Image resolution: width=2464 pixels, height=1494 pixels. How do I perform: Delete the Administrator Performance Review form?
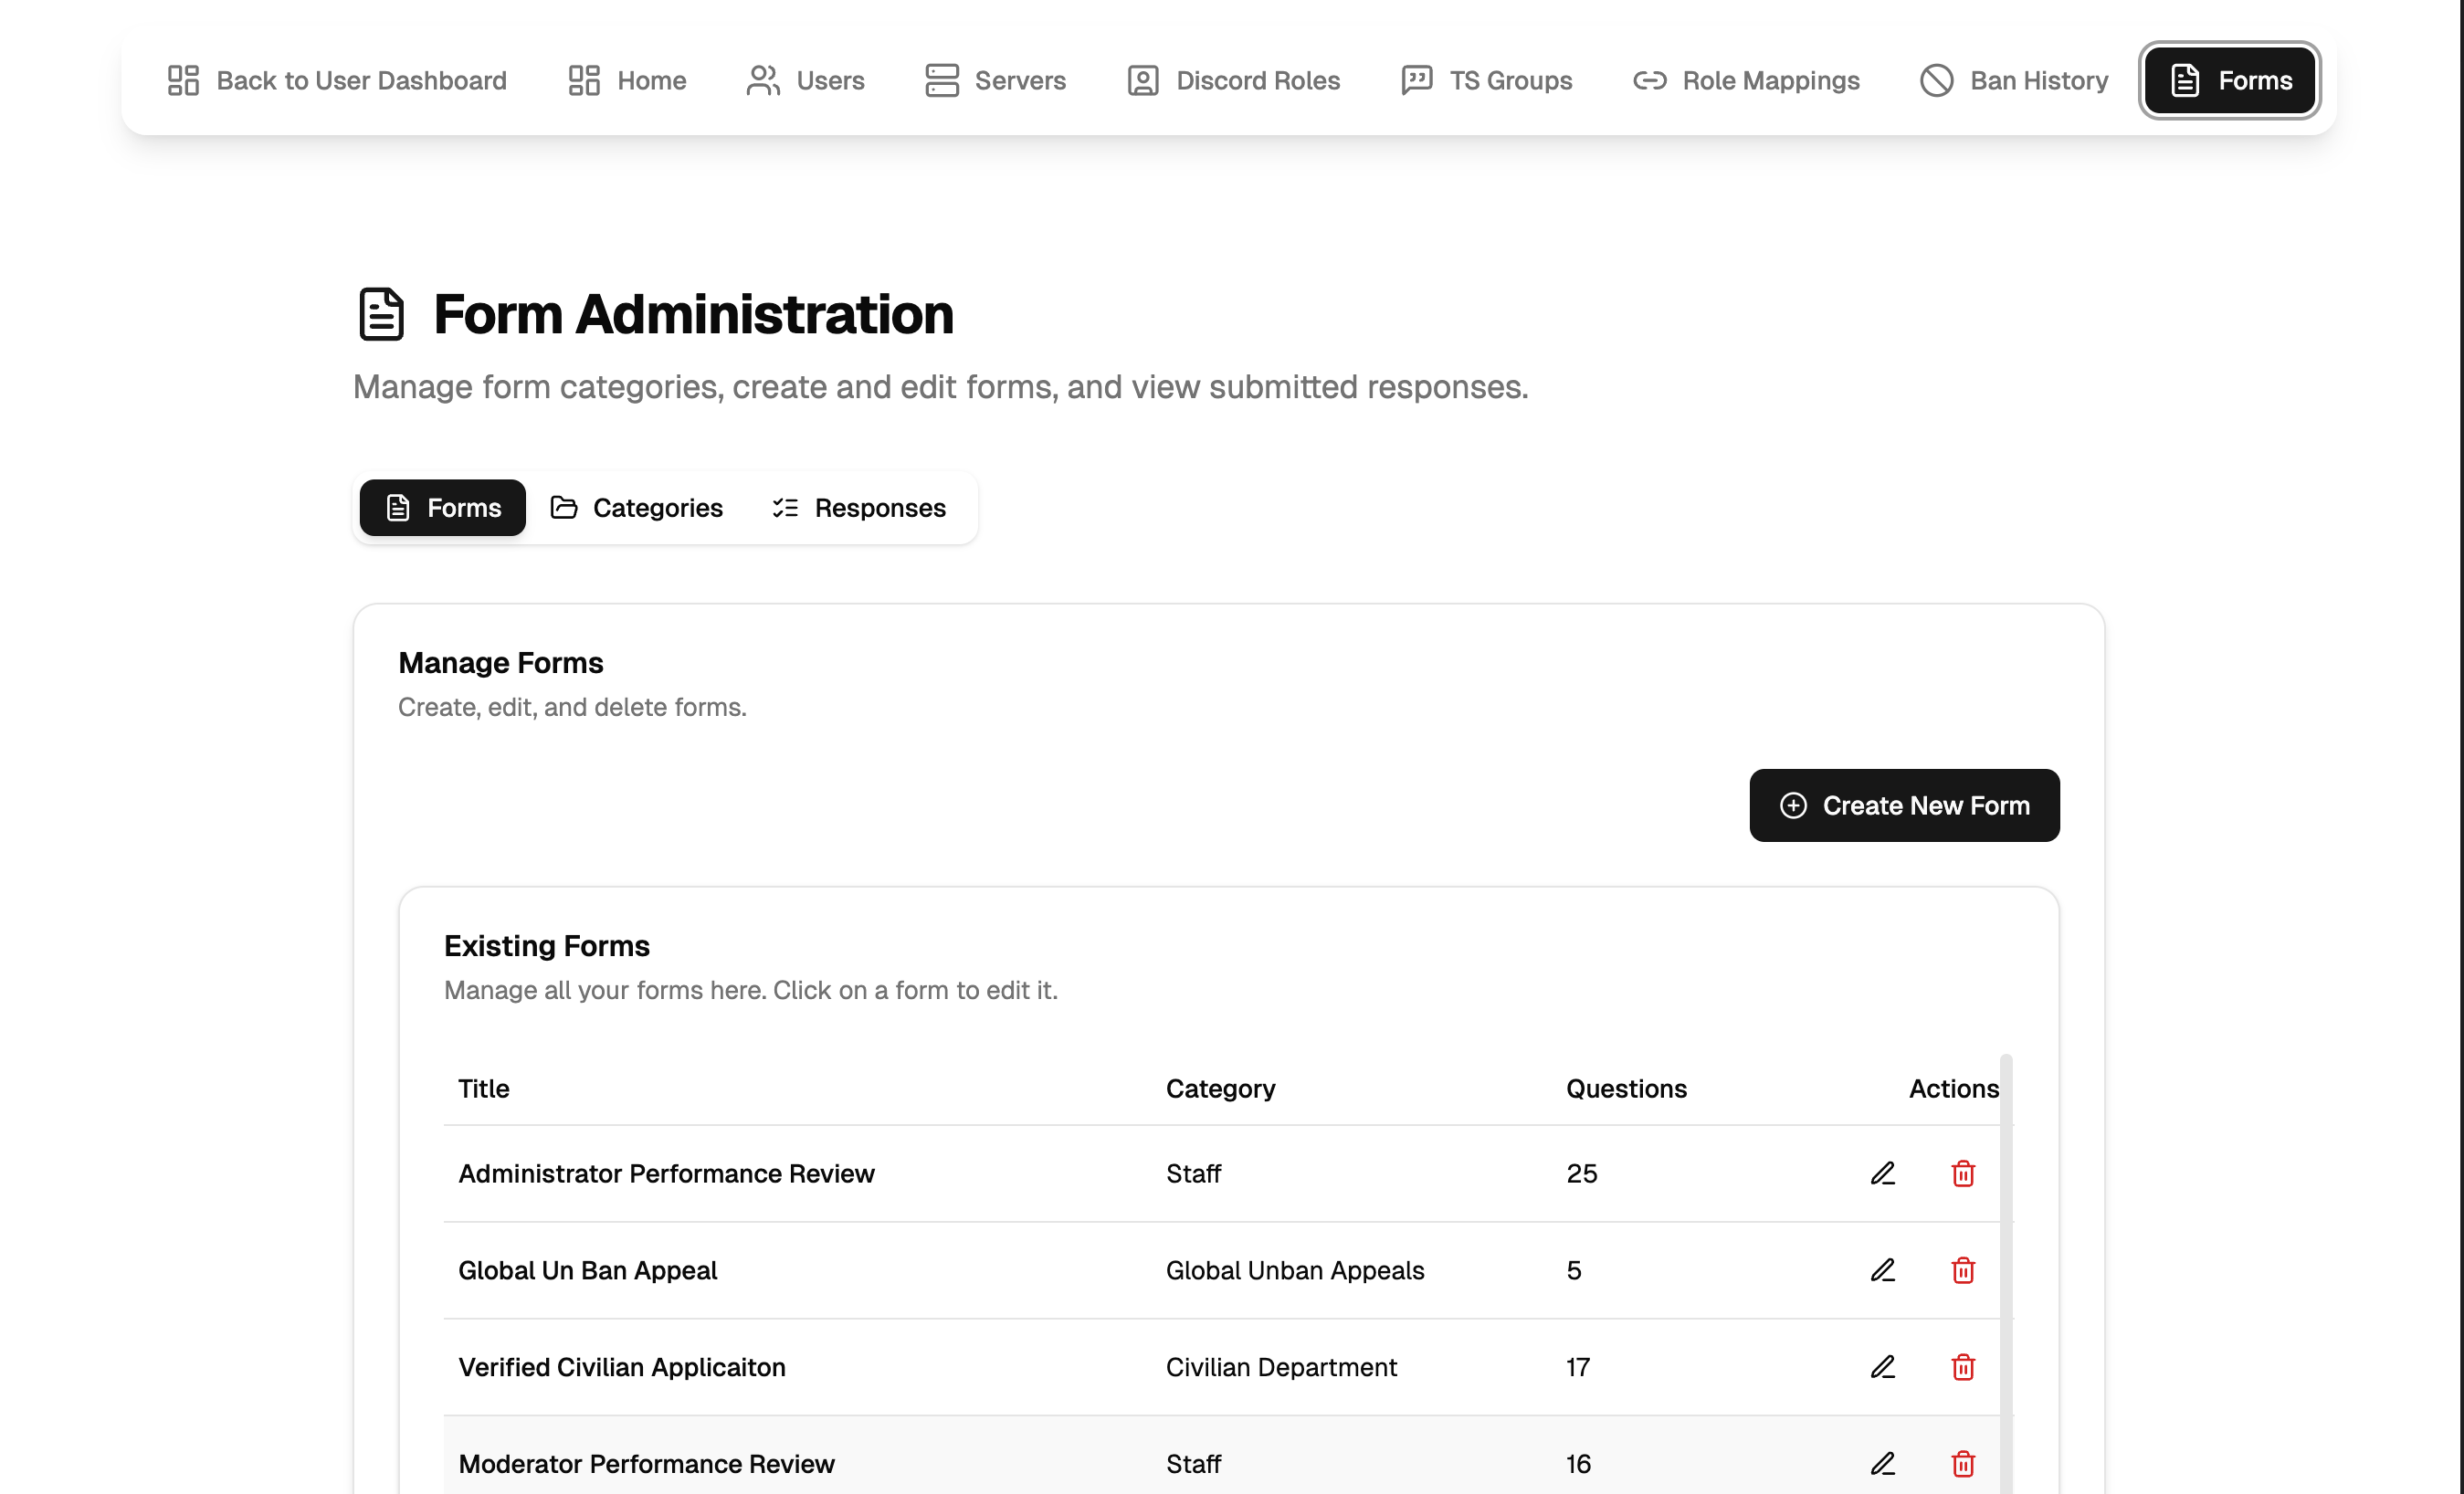1962,1173
